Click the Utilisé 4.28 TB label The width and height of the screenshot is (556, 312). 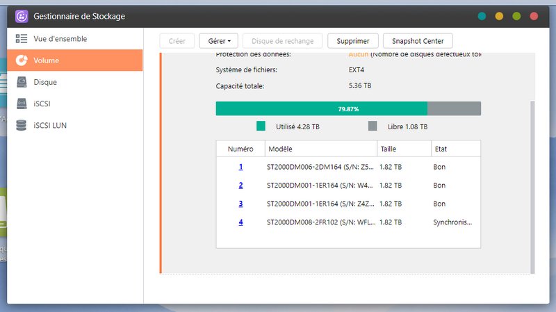(297, 126)
